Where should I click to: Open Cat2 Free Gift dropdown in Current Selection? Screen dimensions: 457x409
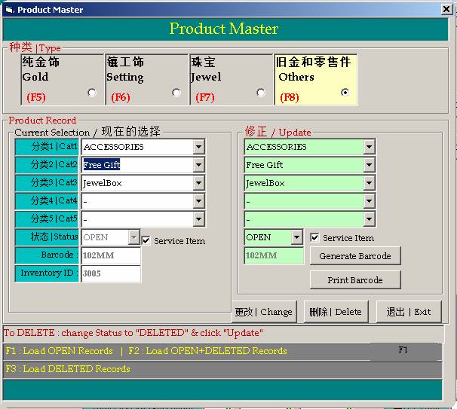pos(198,165)
